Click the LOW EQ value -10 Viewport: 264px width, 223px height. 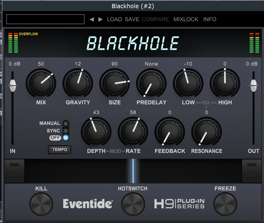tap(188, 64)
